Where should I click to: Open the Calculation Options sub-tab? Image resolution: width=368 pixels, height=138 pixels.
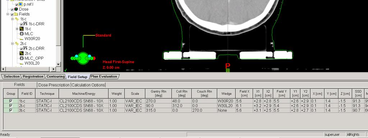88,85
